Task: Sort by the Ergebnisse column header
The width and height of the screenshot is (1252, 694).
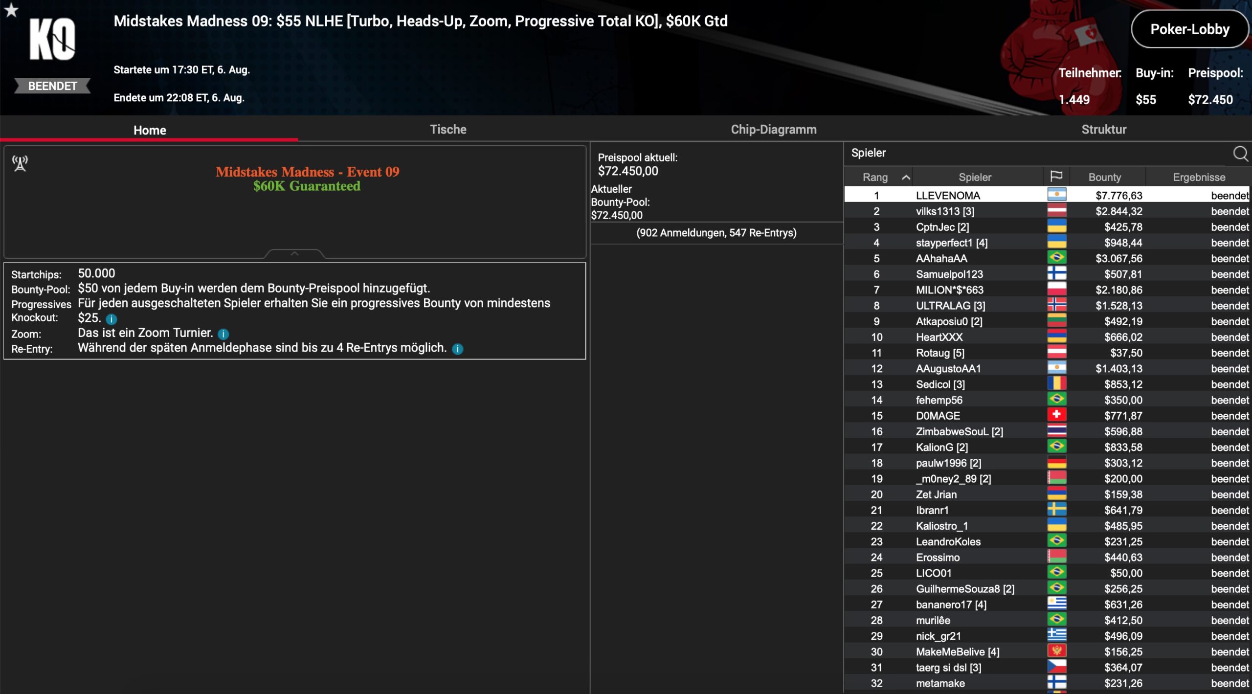Action: [x=1198, y=177]
